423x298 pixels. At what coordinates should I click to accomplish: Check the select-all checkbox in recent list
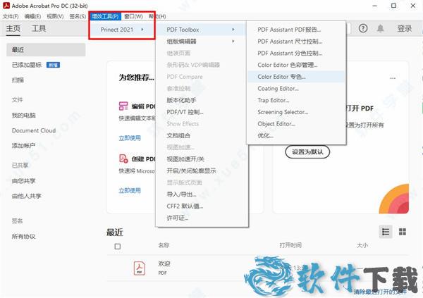tap(118, 246)
